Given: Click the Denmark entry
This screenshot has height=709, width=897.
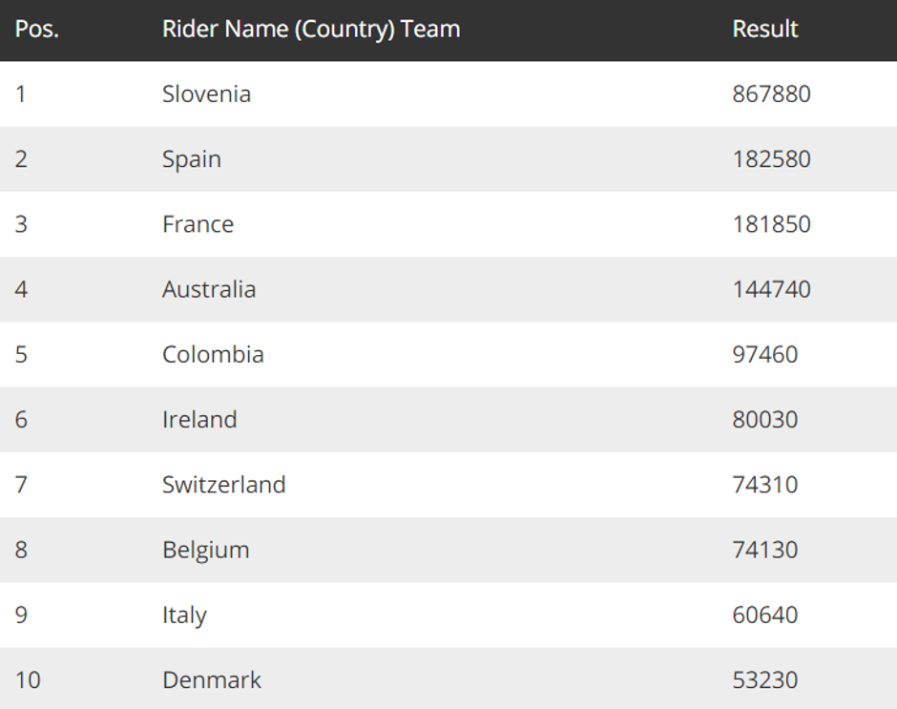Looking at the screenshot, I should (212, 680).
